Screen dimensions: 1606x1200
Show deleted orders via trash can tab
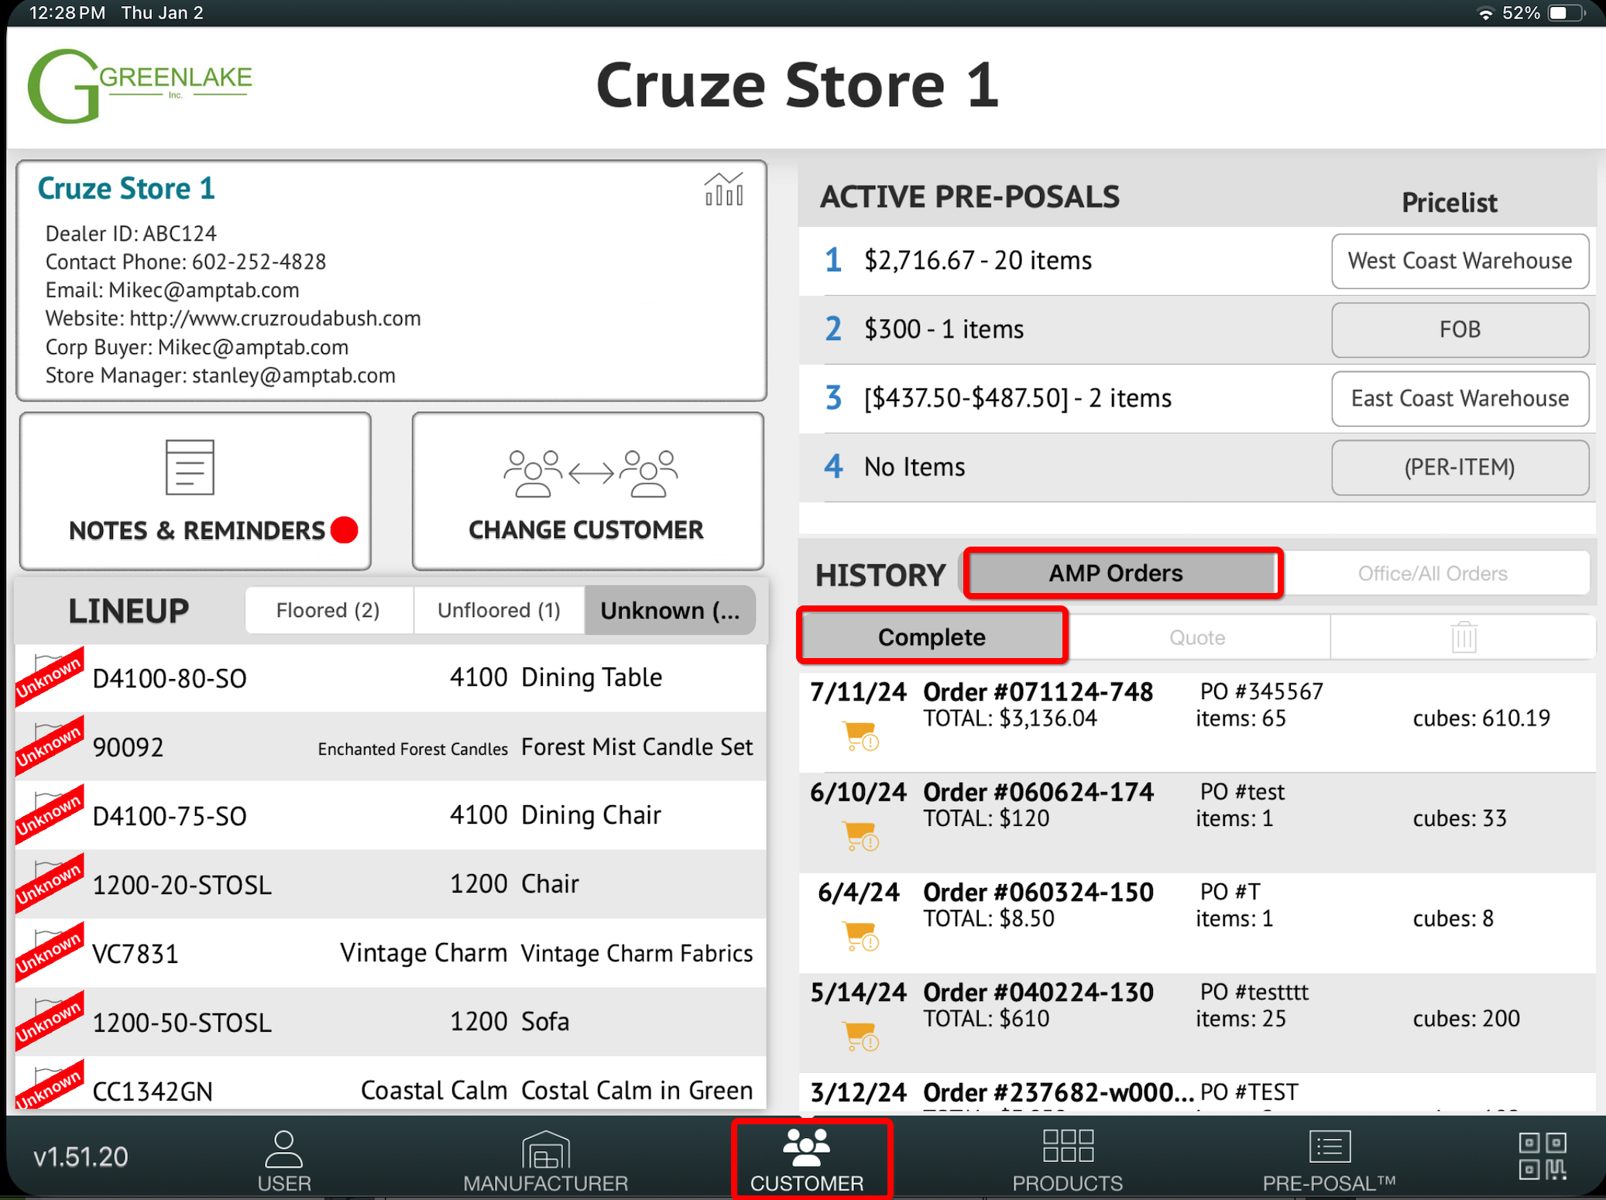[1463, 638]
